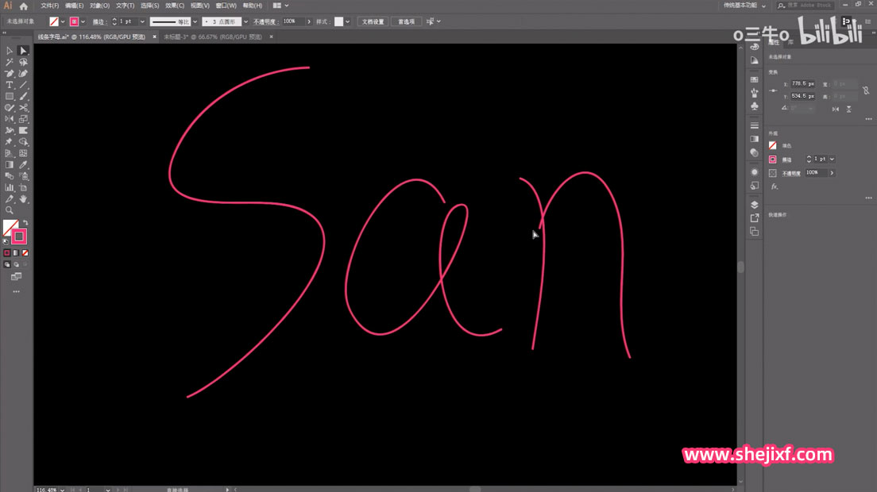Open the style swatch dropdown

348,21
